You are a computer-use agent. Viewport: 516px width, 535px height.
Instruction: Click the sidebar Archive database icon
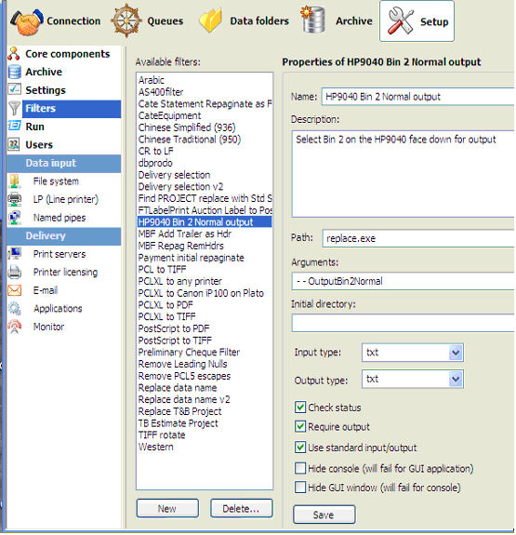pos(14,72)
